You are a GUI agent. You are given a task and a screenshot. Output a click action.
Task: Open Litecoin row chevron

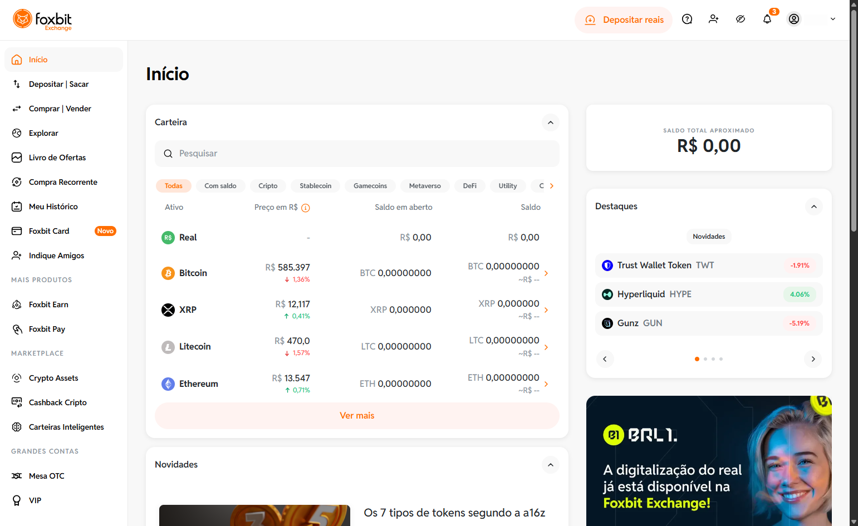546,347
